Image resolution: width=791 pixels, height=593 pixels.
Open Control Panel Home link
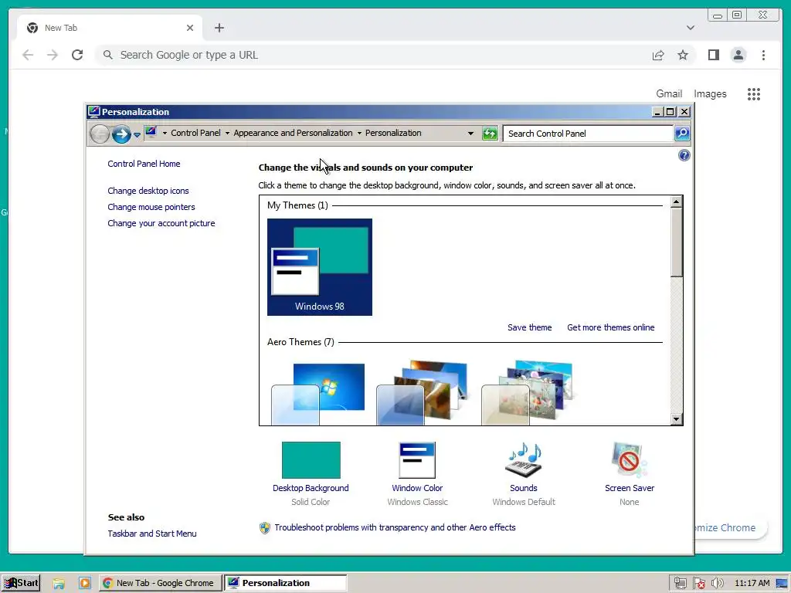tap(144, 164)
